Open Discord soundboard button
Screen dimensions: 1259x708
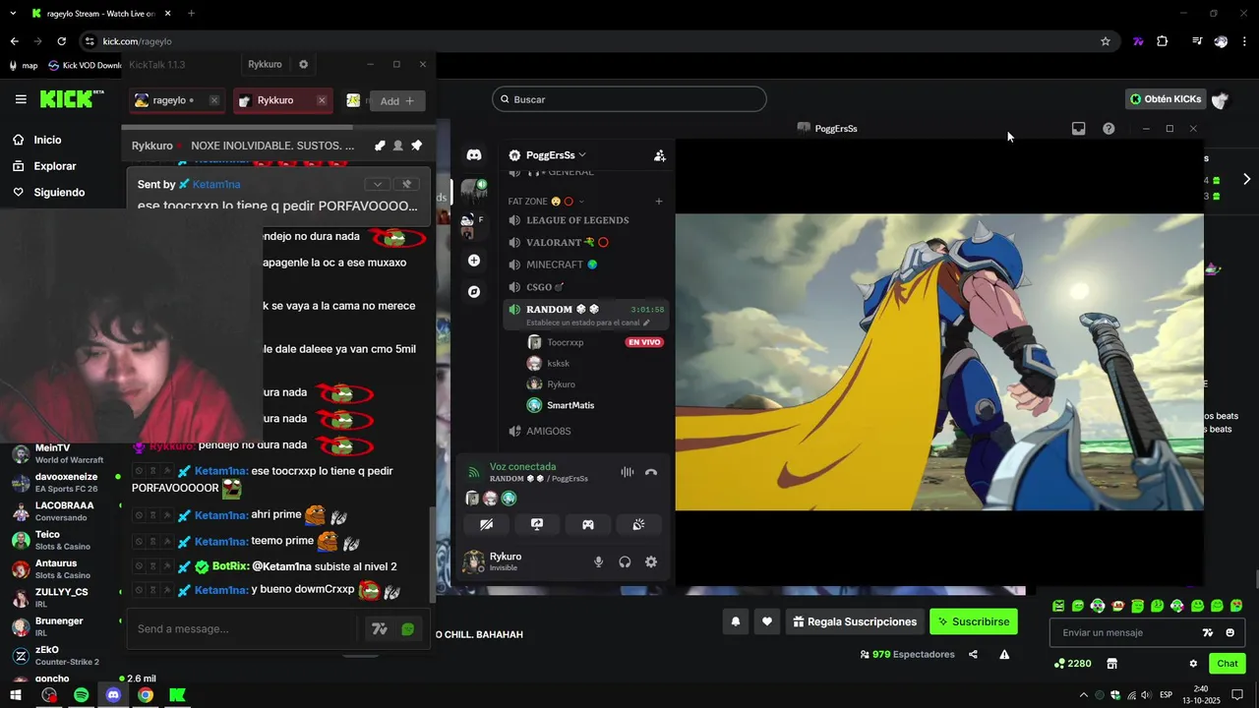(638, 524)
